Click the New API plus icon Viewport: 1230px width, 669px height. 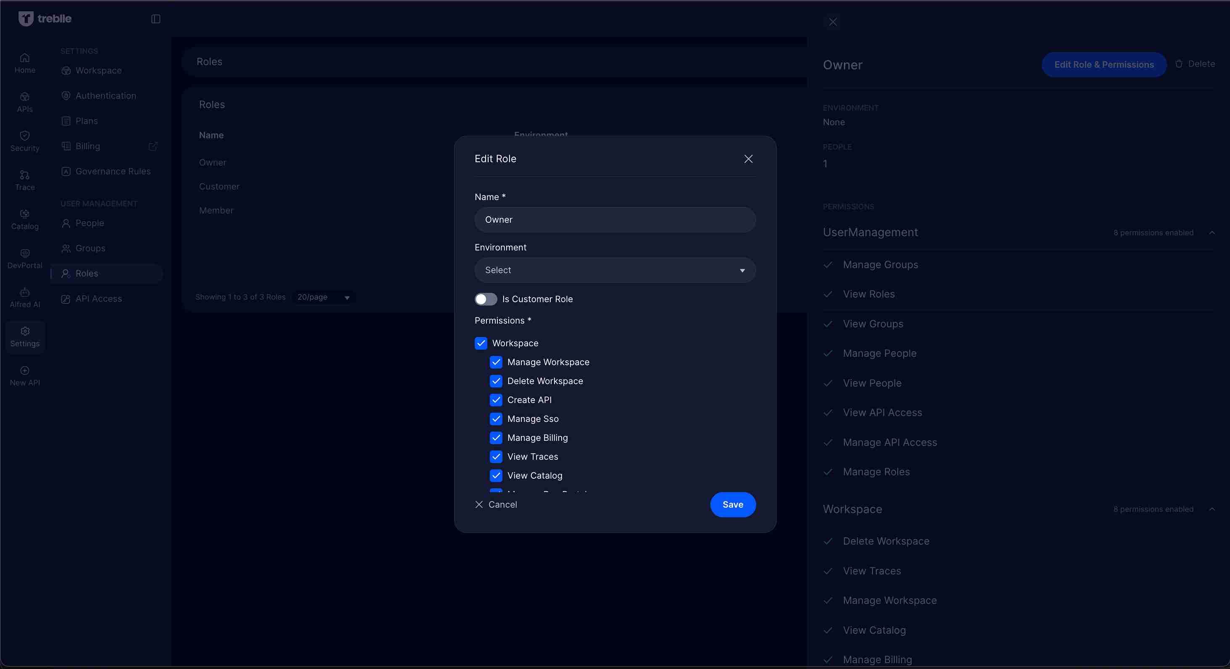click(x=25, y=371)
